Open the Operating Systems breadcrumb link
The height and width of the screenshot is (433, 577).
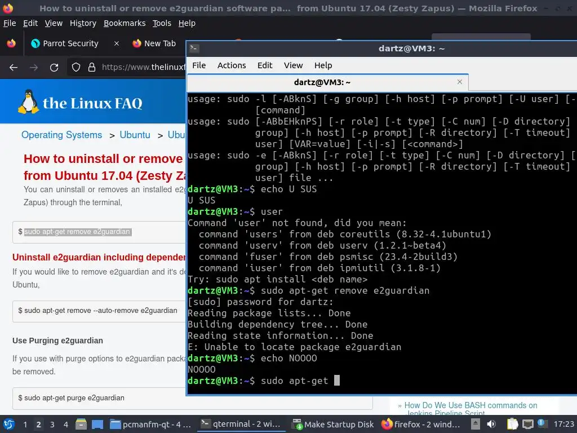click(61, 135)
